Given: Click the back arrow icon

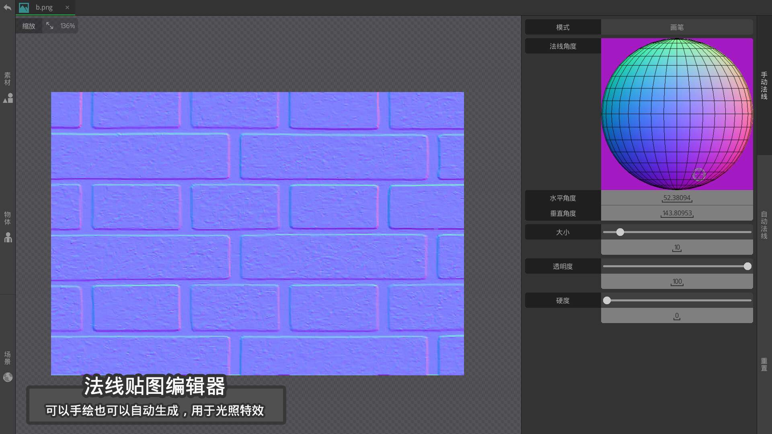Looking at the screenshot, I should tap(7, 7).
